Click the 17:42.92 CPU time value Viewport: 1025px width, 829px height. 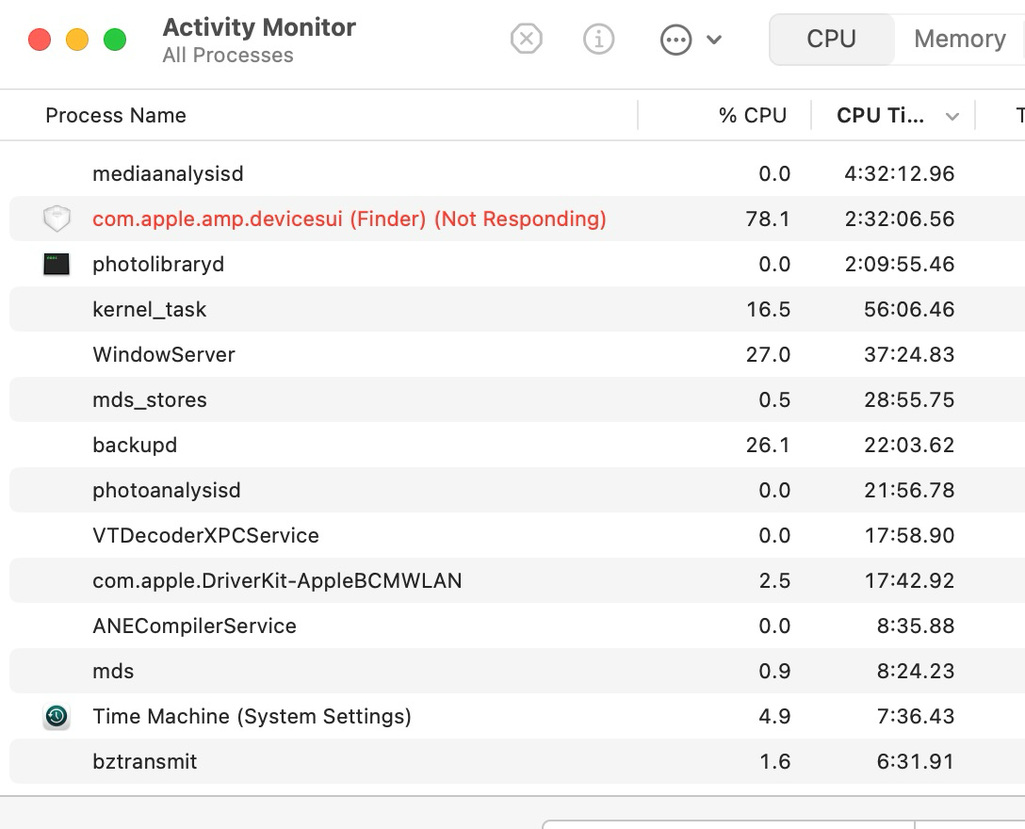point(909,580)
